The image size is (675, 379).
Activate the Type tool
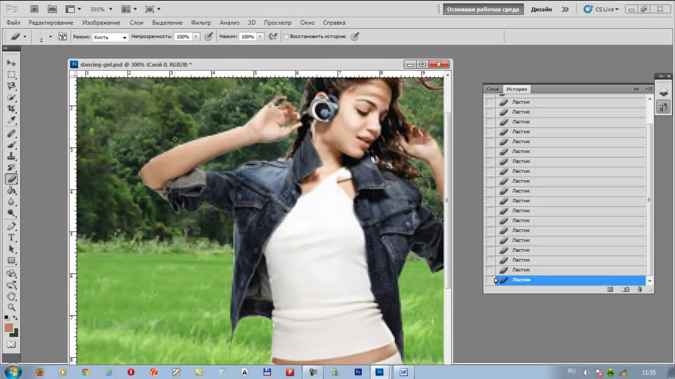[x=11, y=238]
